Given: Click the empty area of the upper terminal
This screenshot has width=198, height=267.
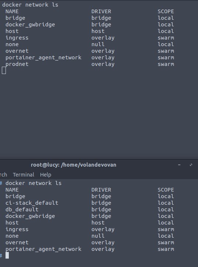Looking at the screenshot, I should pyautogui.click(x=99, y=116).
